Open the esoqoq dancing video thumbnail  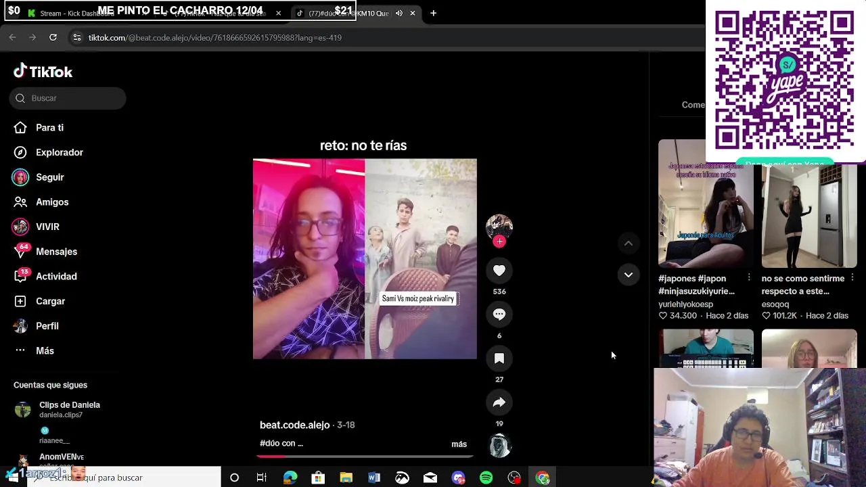[x=809, y=216]
